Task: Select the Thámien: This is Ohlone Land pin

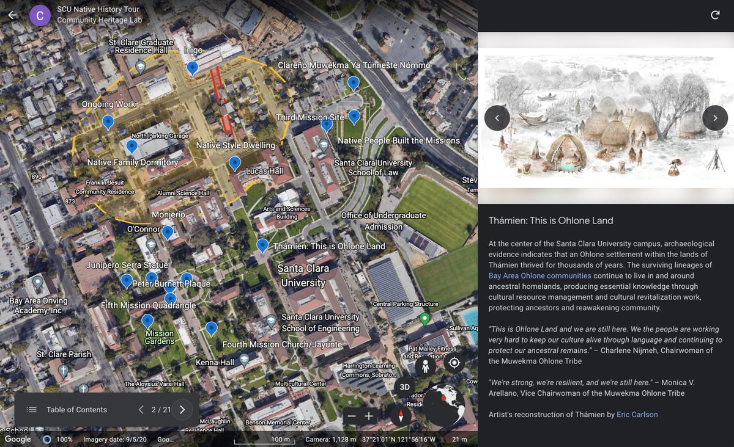Action: tap(262, 245)
